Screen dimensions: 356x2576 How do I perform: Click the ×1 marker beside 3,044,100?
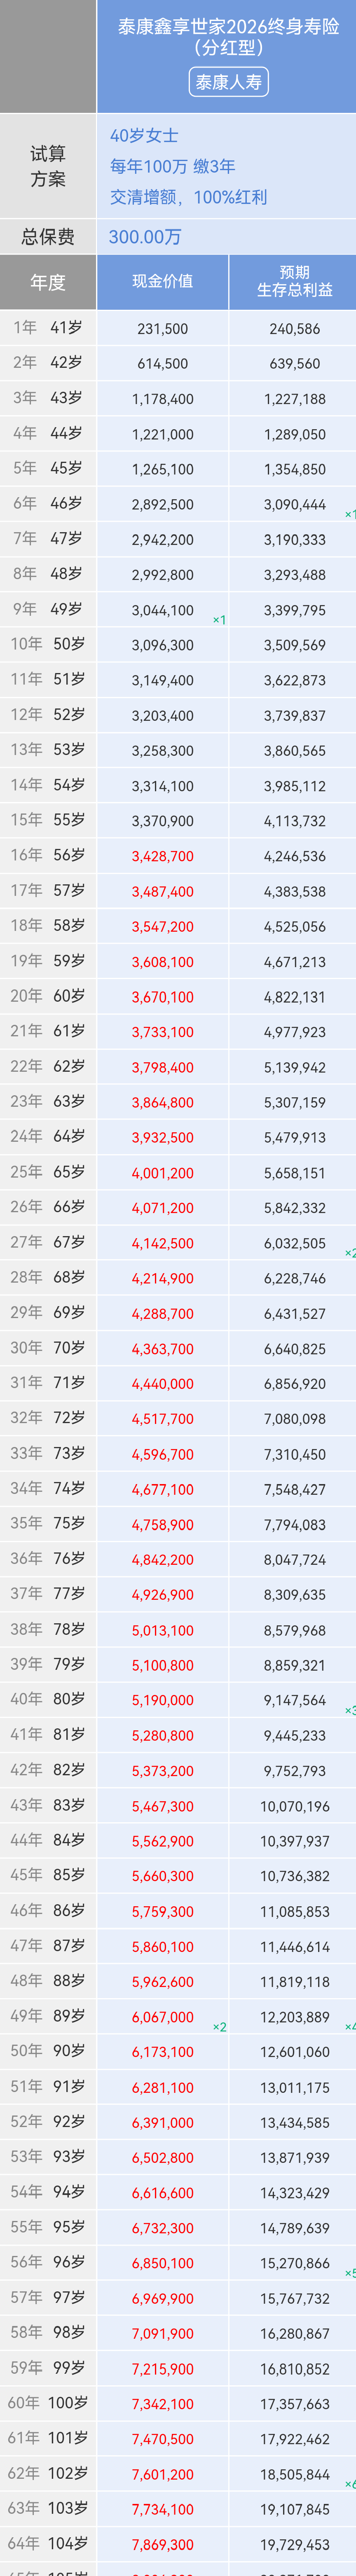coord(220,620)
